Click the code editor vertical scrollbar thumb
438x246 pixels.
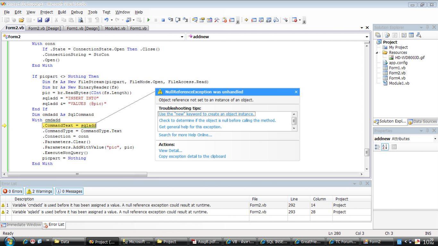367,152
